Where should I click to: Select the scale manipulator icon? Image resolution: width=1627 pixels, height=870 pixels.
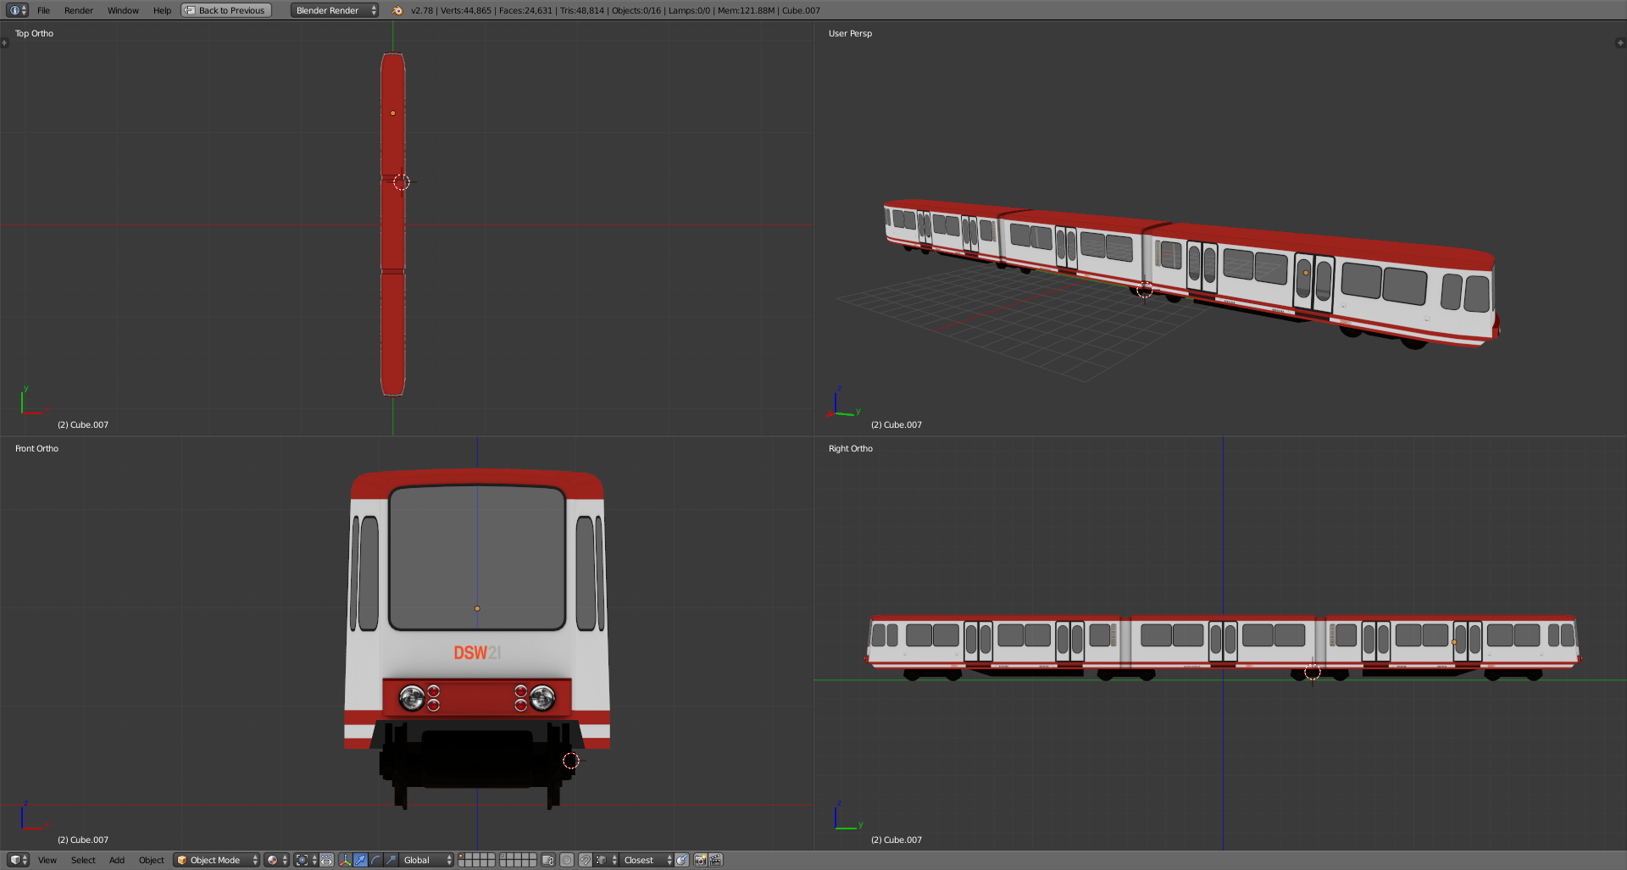point(391,860)
